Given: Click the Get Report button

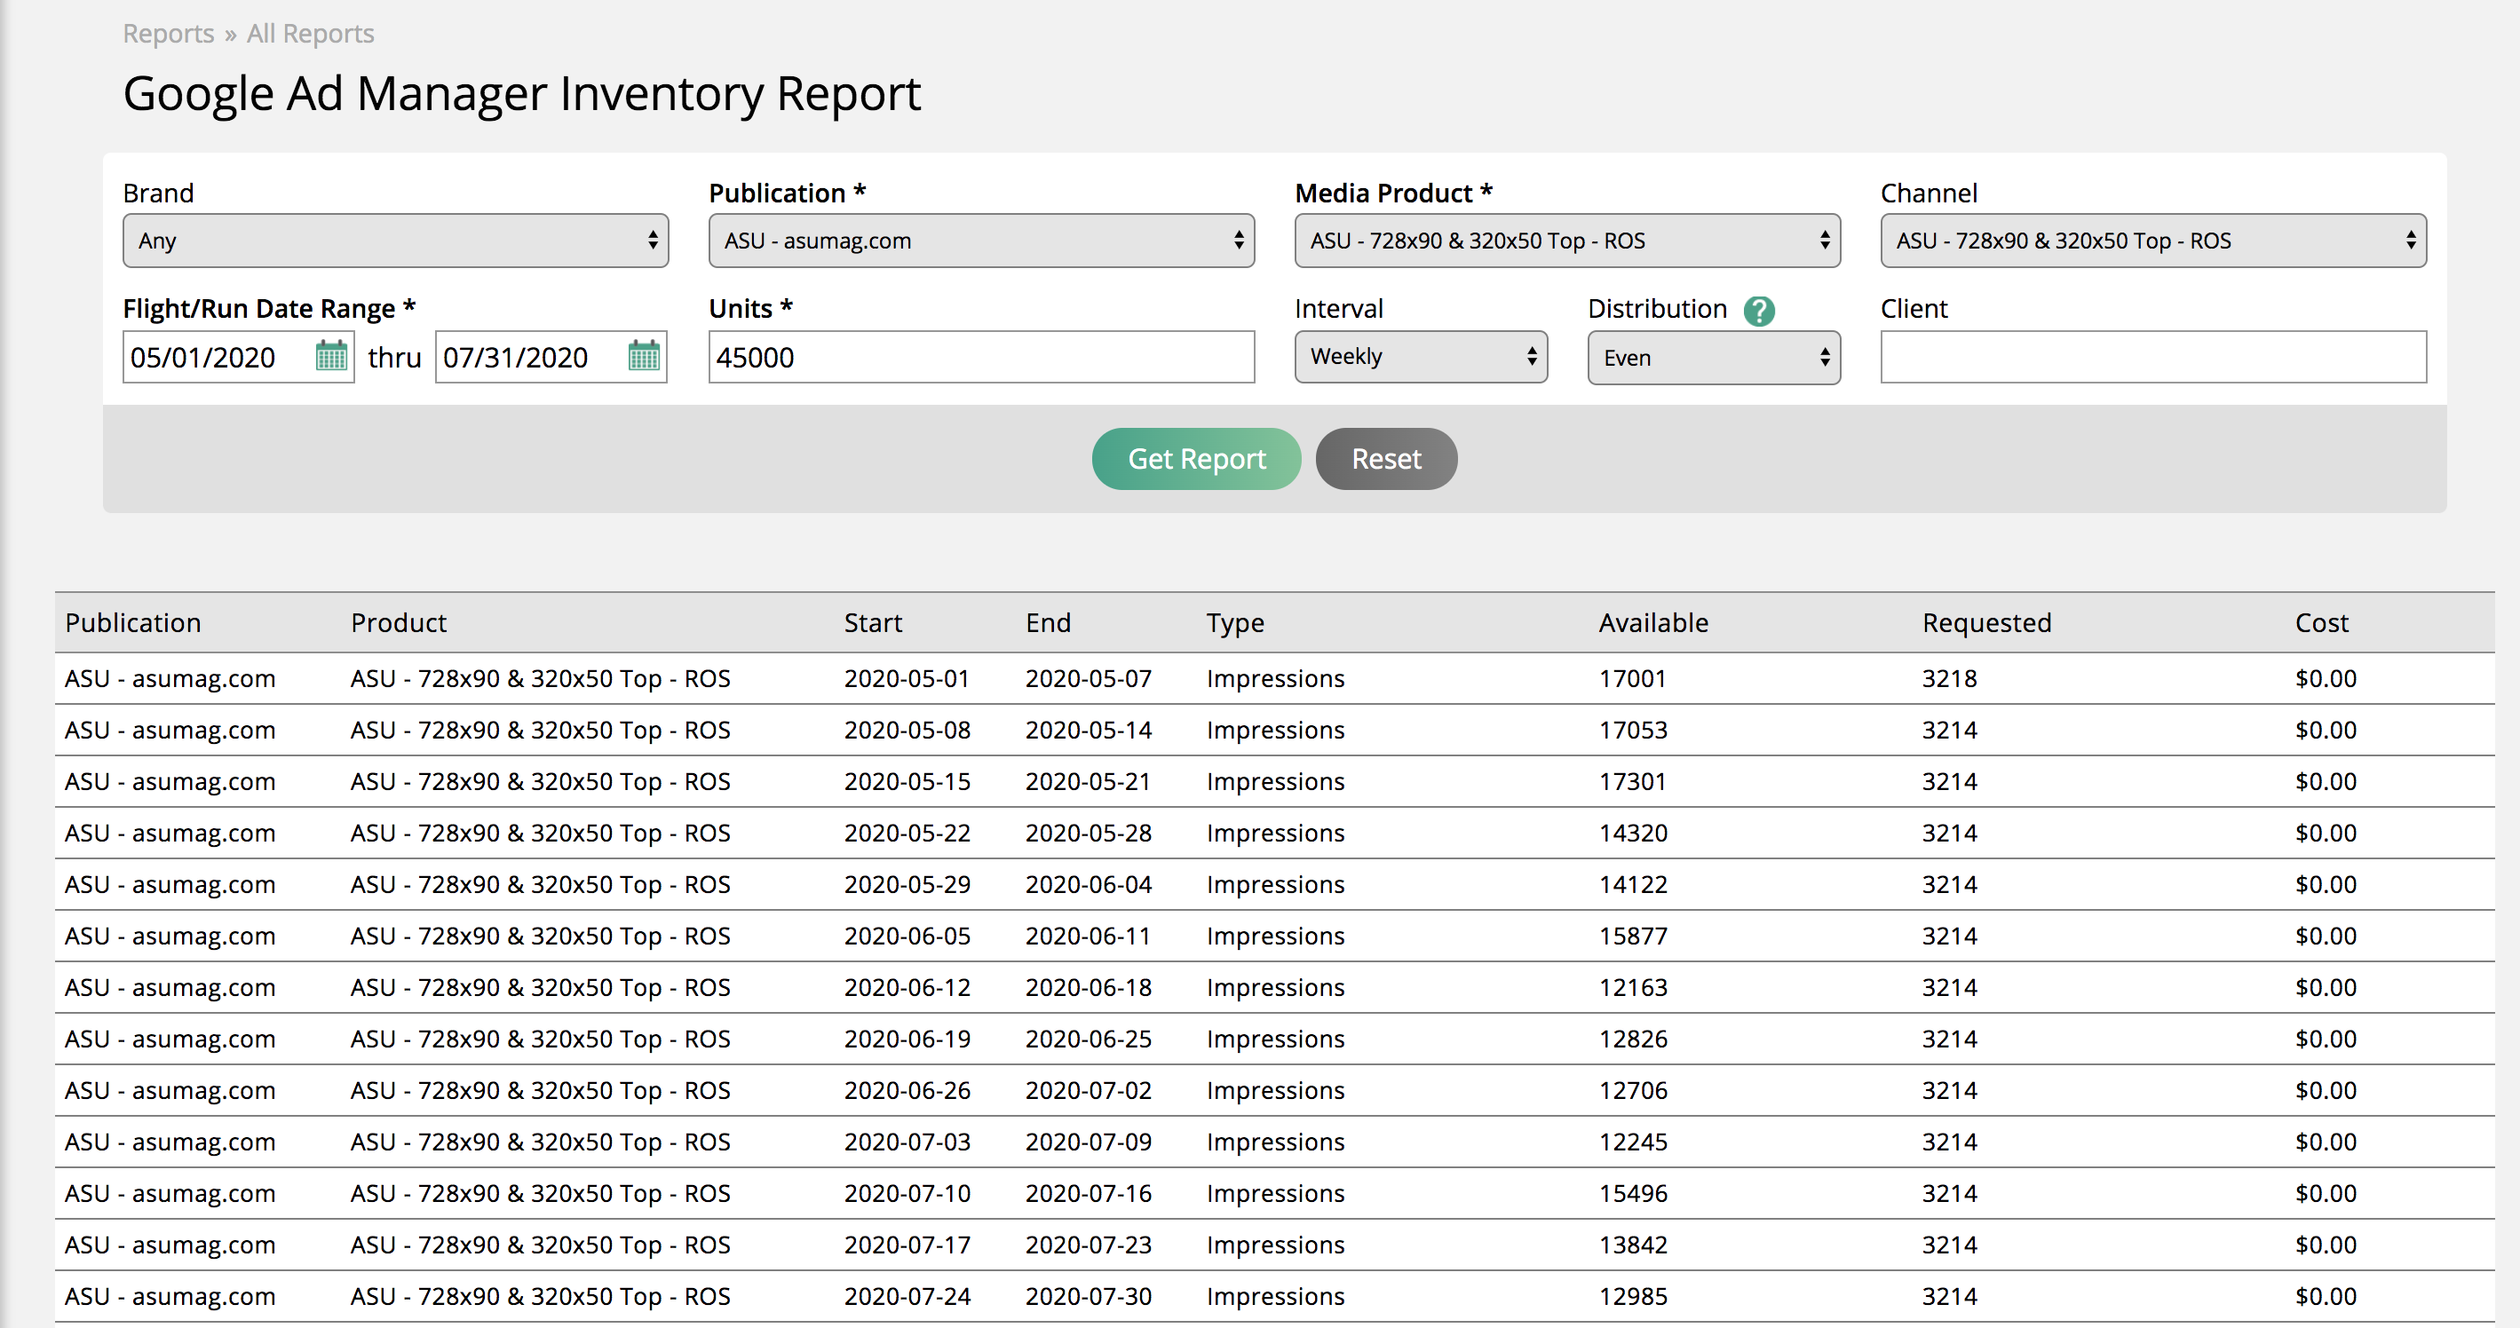Looking at the screenshot, I should click(1196, 459).
